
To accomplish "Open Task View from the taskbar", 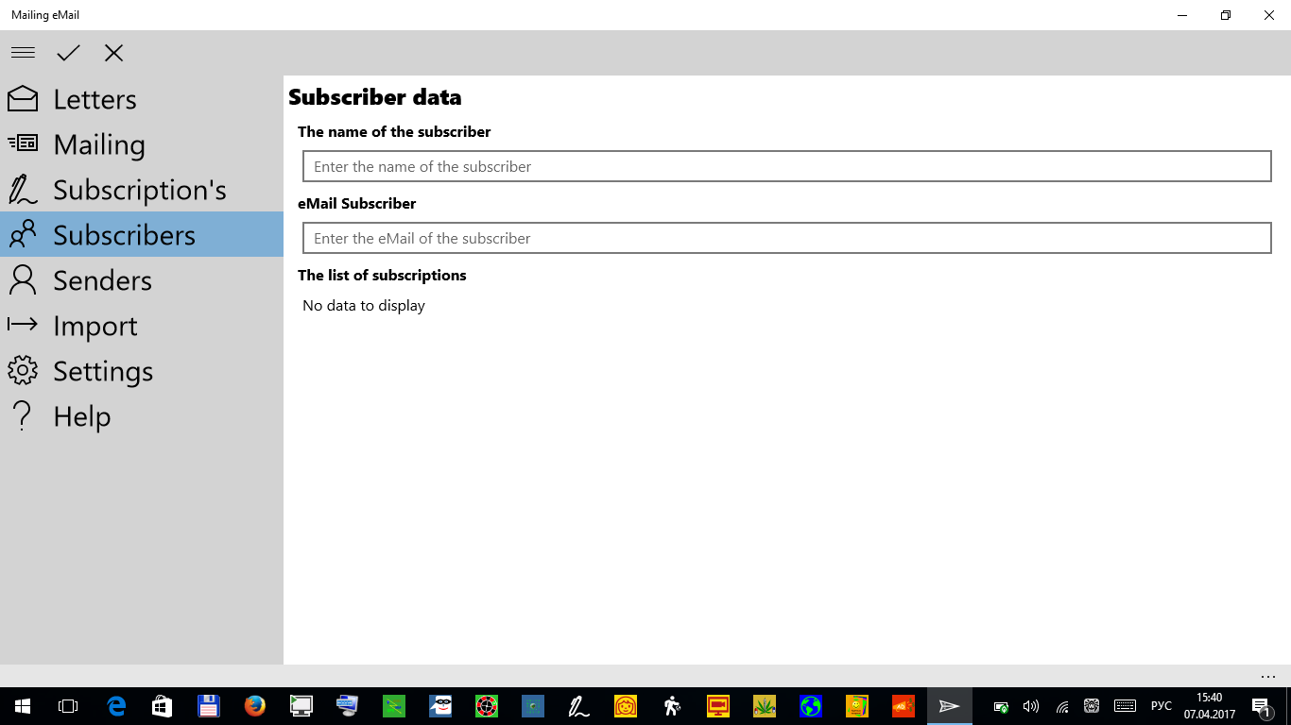I will [68, 706].
